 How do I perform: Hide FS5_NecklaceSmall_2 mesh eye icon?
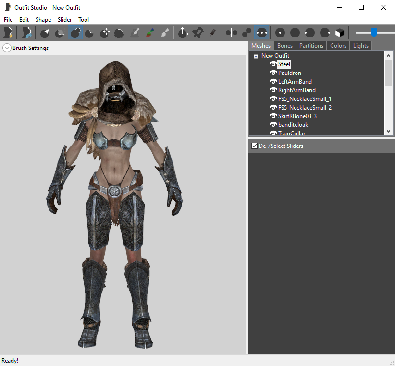pyautogui.click(x=273, y=107)
